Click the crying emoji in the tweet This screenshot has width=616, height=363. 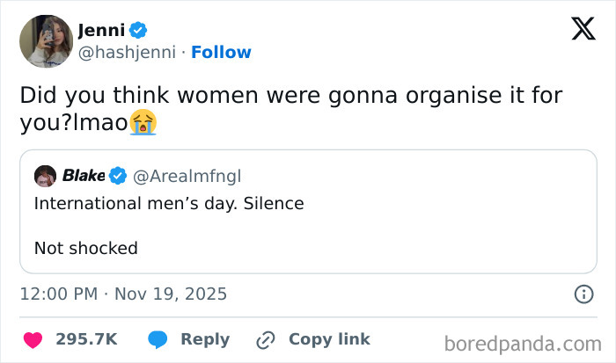(143, 123)
